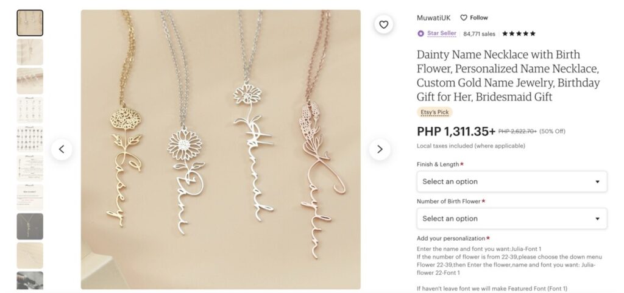Click the Star Seller badge icon
Image resolution: width=624 pixels, height=293 pixels.
click(420, 34)
